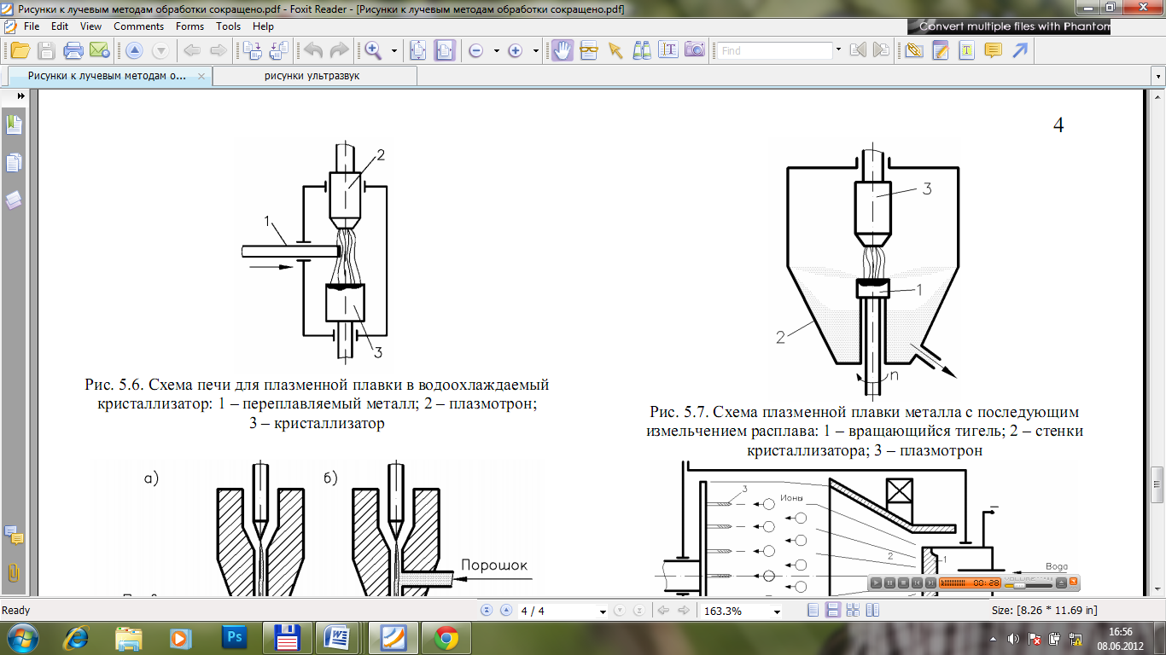
Task: Click the binoculars Search icon
Action: [x=642, y=50]
